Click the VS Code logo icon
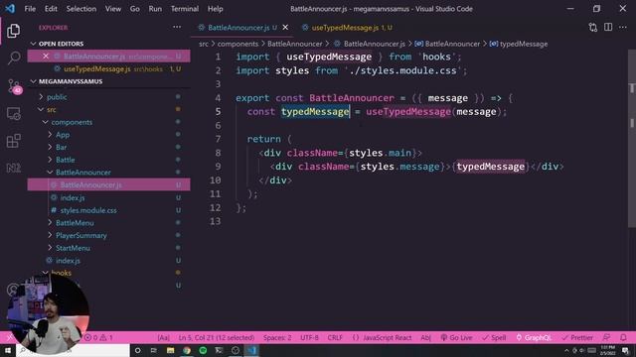636x357 pixels. (x=10, y=9)
